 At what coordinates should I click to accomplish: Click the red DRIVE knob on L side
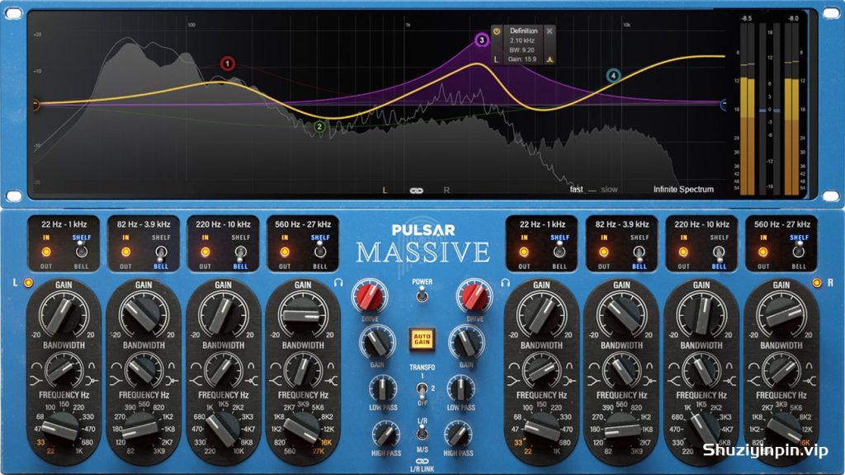[x=370, y=297]
